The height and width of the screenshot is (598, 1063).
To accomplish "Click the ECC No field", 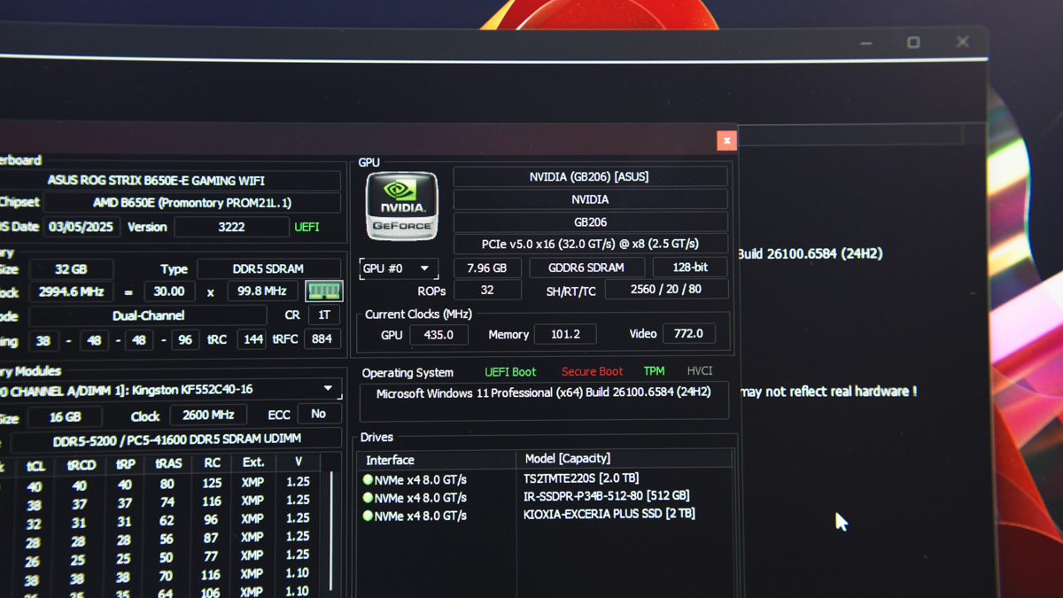I will tap(318, 414).
